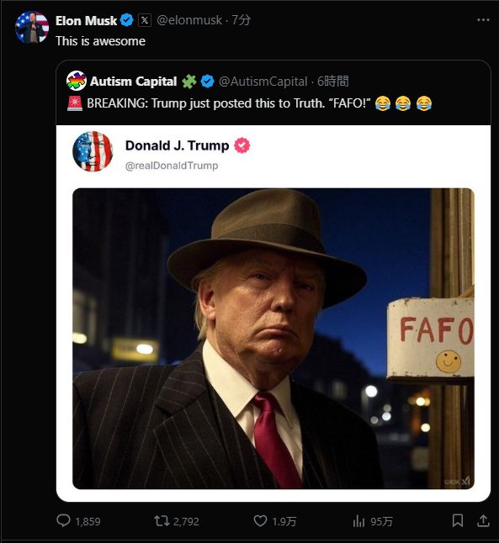The width and height of the screenshot is (499, 543).
Task: Click the Autism Capital verified badge
Action: click(x=207, y=82)
